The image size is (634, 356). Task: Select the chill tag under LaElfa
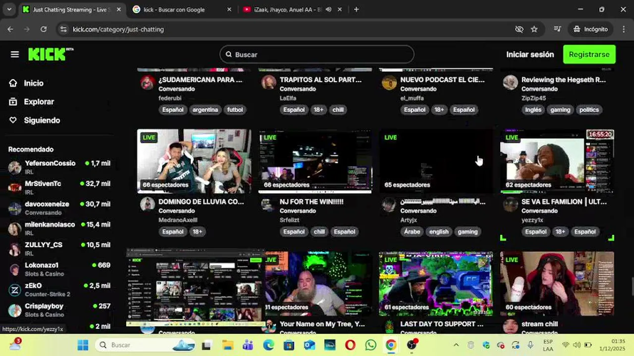coord(338,110)
